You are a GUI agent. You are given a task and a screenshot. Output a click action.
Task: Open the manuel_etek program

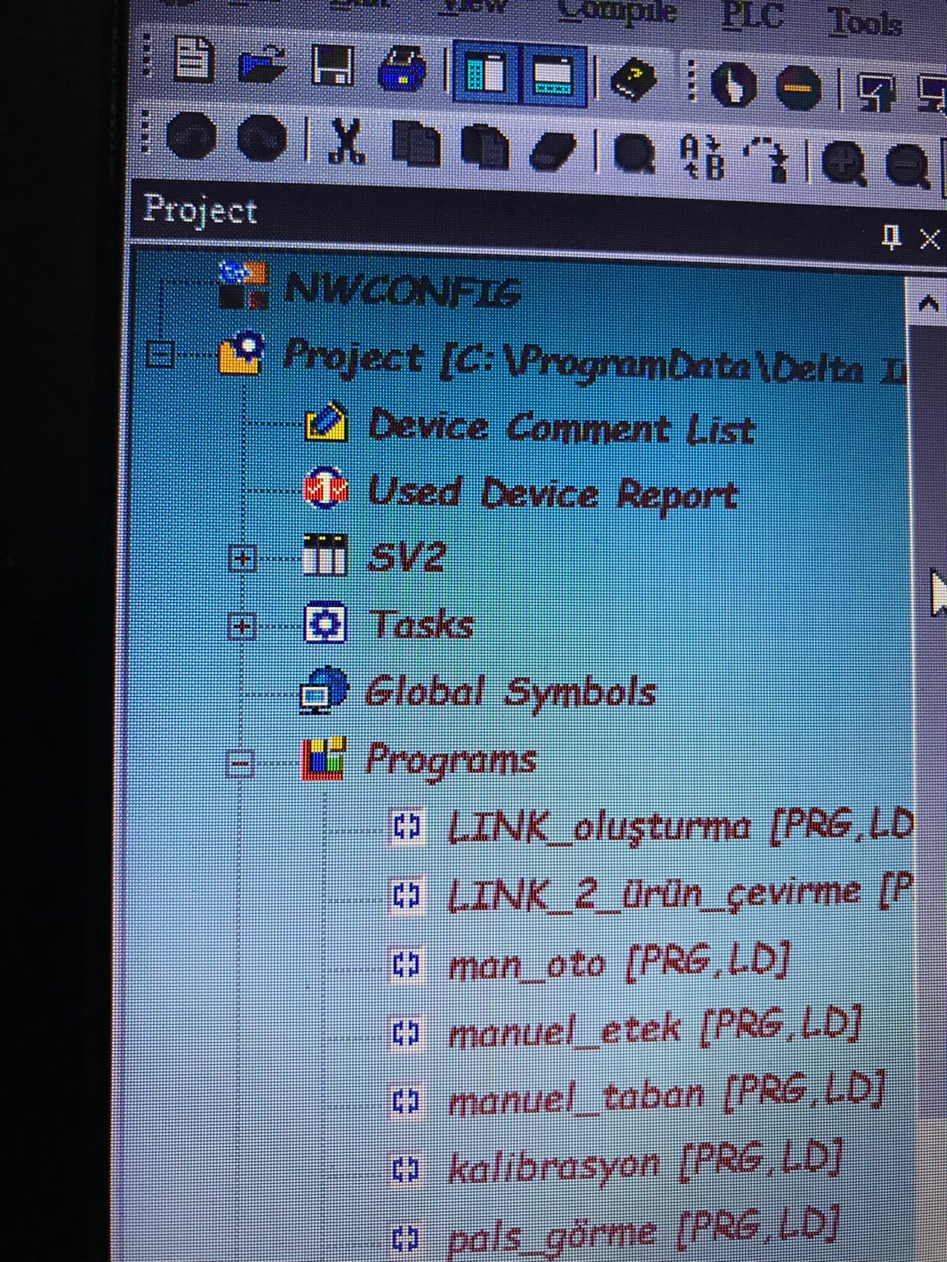click(x=654, y=1029)
